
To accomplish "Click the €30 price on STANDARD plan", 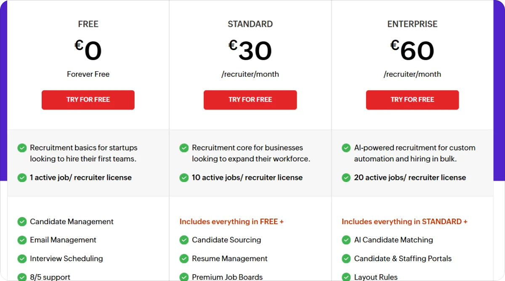I will [250, 50].
